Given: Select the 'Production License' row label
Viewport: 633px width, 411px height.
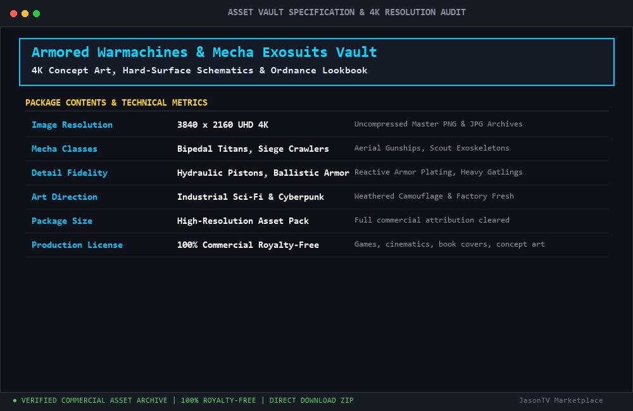Looking at the screenshot, I should [x=77, y=245].
